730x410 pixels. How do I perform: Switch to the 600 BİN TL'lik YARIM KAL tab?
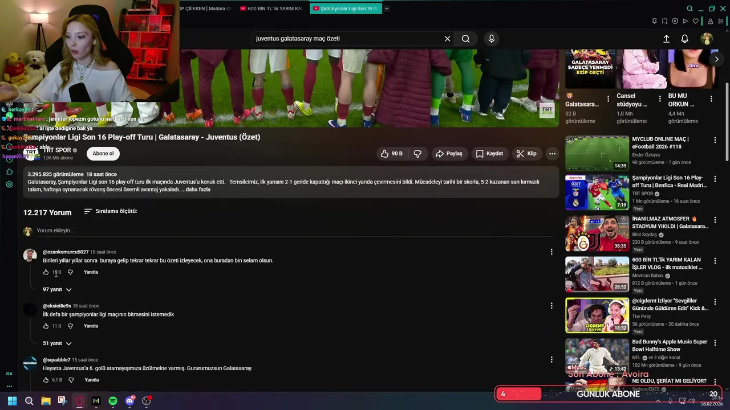point(271,9)
